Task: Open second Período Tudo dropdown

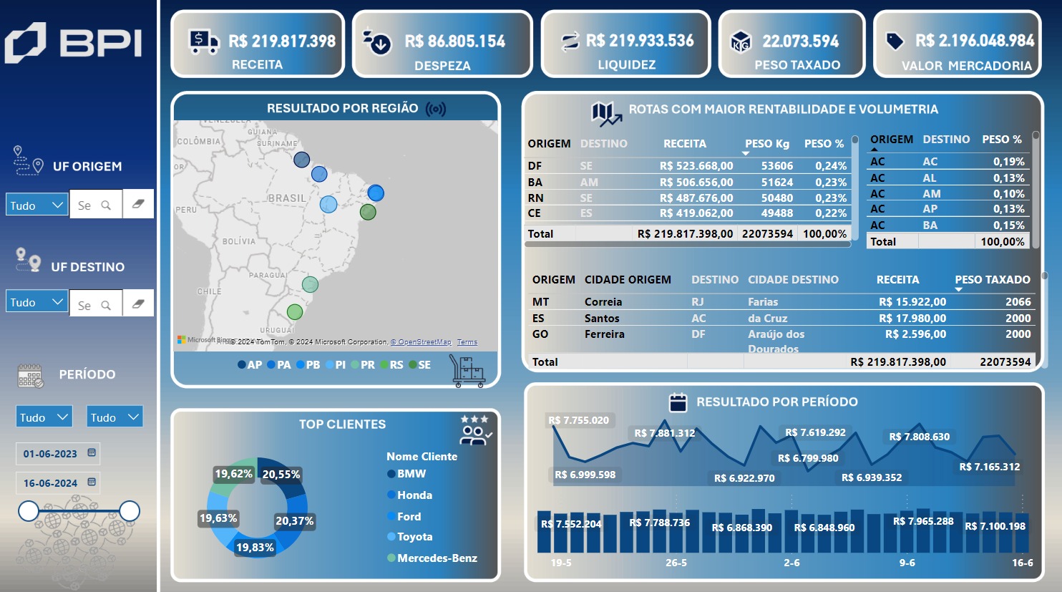Action: click(x=115, y=417)
